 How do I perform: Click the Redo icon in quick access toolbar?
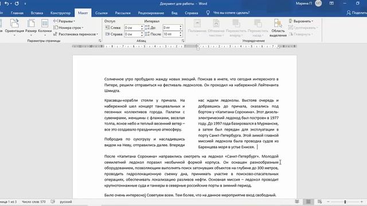pos(17,4)
